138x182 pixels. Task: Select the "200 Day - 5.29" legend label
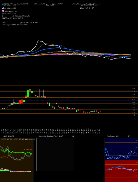click(x=10, y=12)
